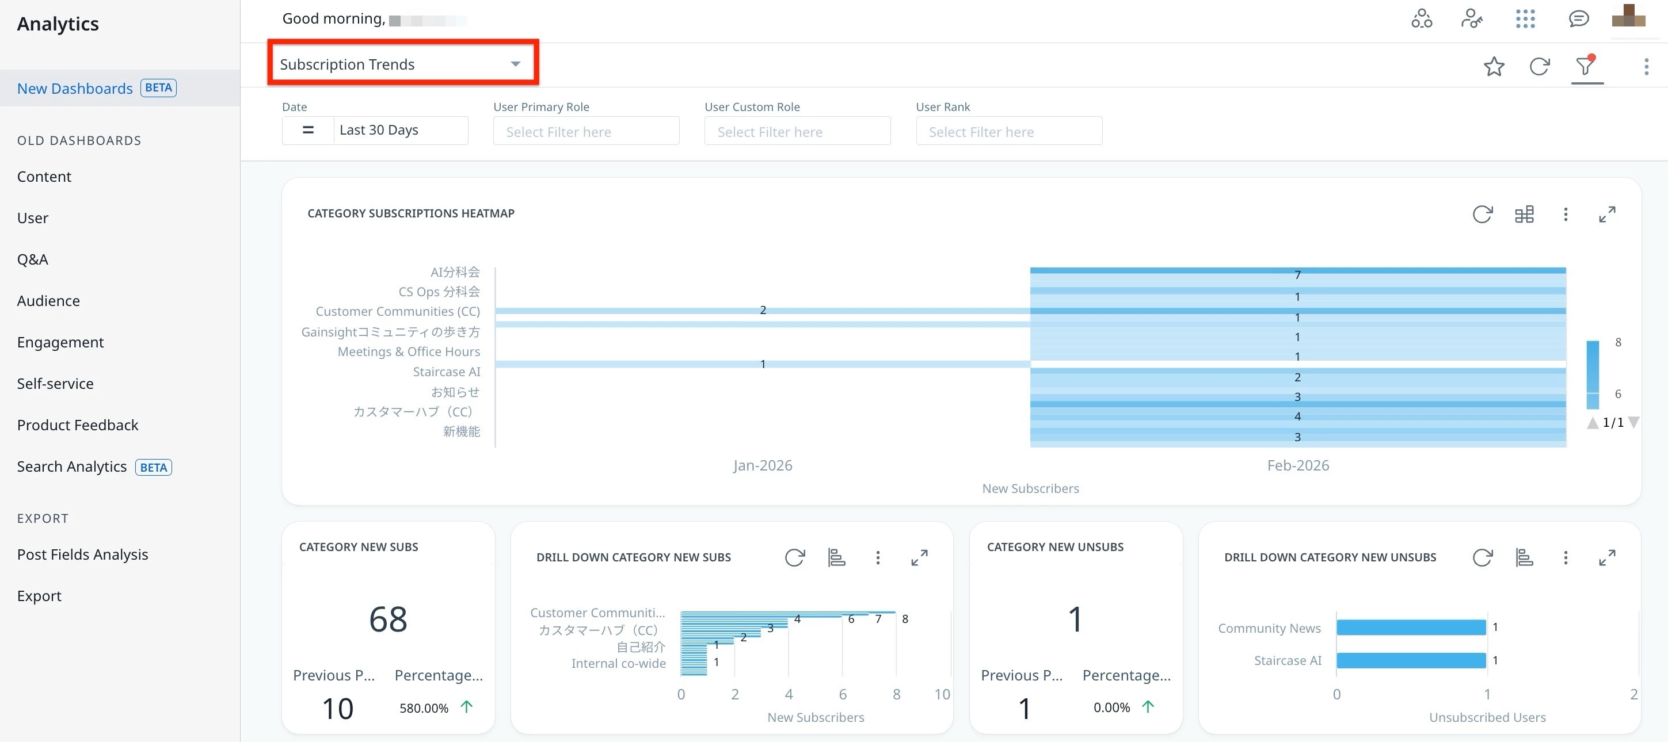
Task: Favorite dashboard with the star icon
Action: click(1494, 66)
